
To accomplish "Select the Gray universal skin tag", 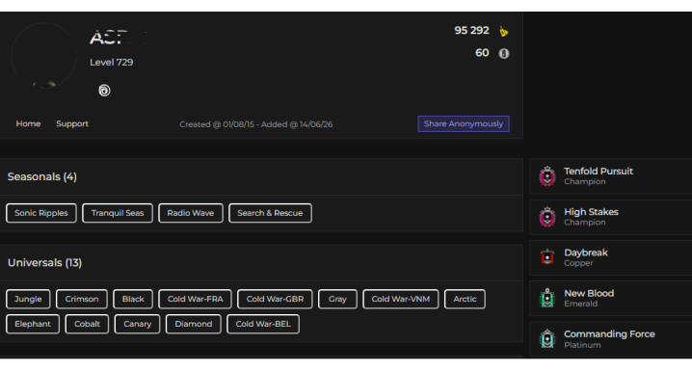I will point(337,299).
